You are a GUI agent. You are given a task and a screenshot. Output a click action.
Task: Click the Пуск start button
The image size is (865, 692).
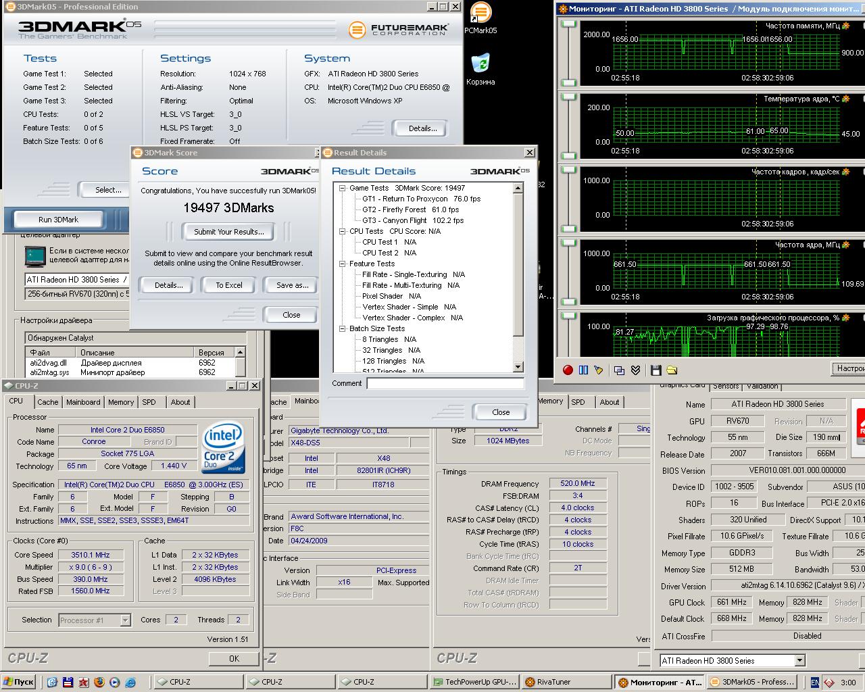(18, 682)
